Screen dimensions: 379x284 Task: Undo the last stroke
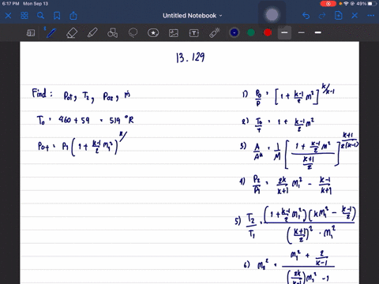pos(306,16)
